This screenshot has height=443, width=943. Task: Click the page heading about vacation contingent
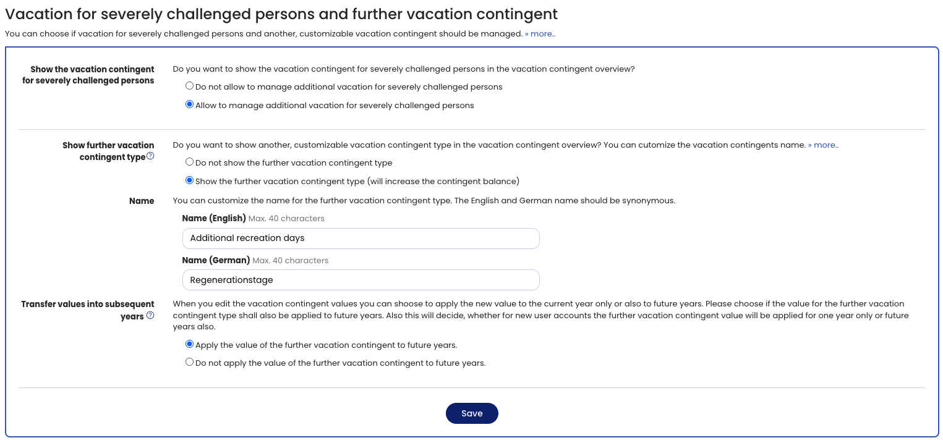pyautogui.click(x=281, y=14)
